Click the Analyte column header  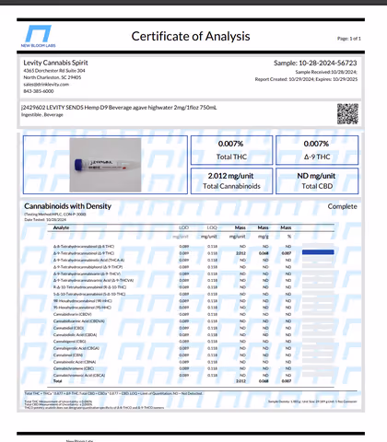(61, 227)
